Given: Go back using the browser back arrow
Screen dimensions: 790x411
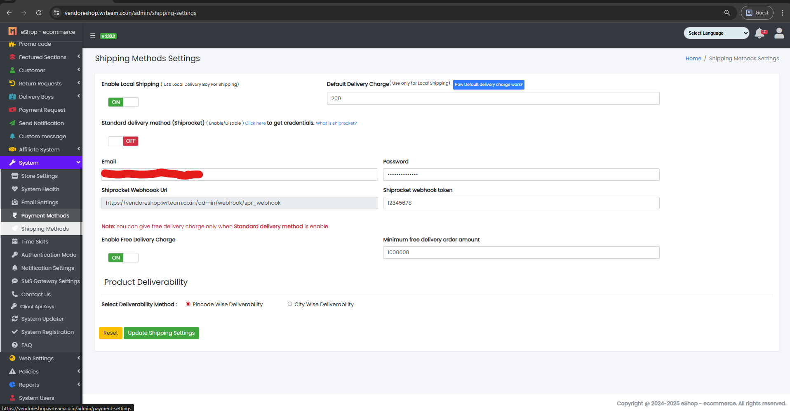Looking at the screenshot, I should point(9,13).
